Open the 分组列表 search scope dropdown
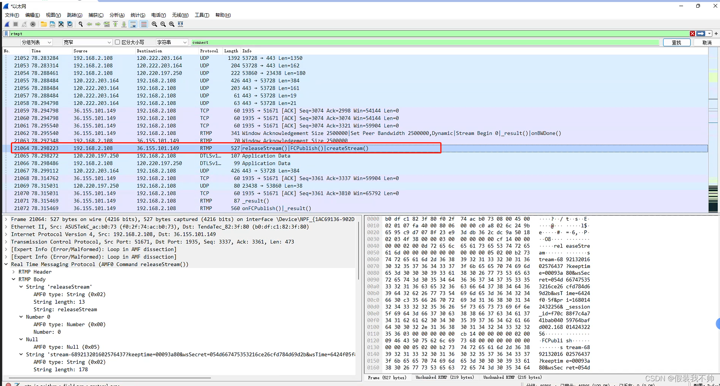 37,42
